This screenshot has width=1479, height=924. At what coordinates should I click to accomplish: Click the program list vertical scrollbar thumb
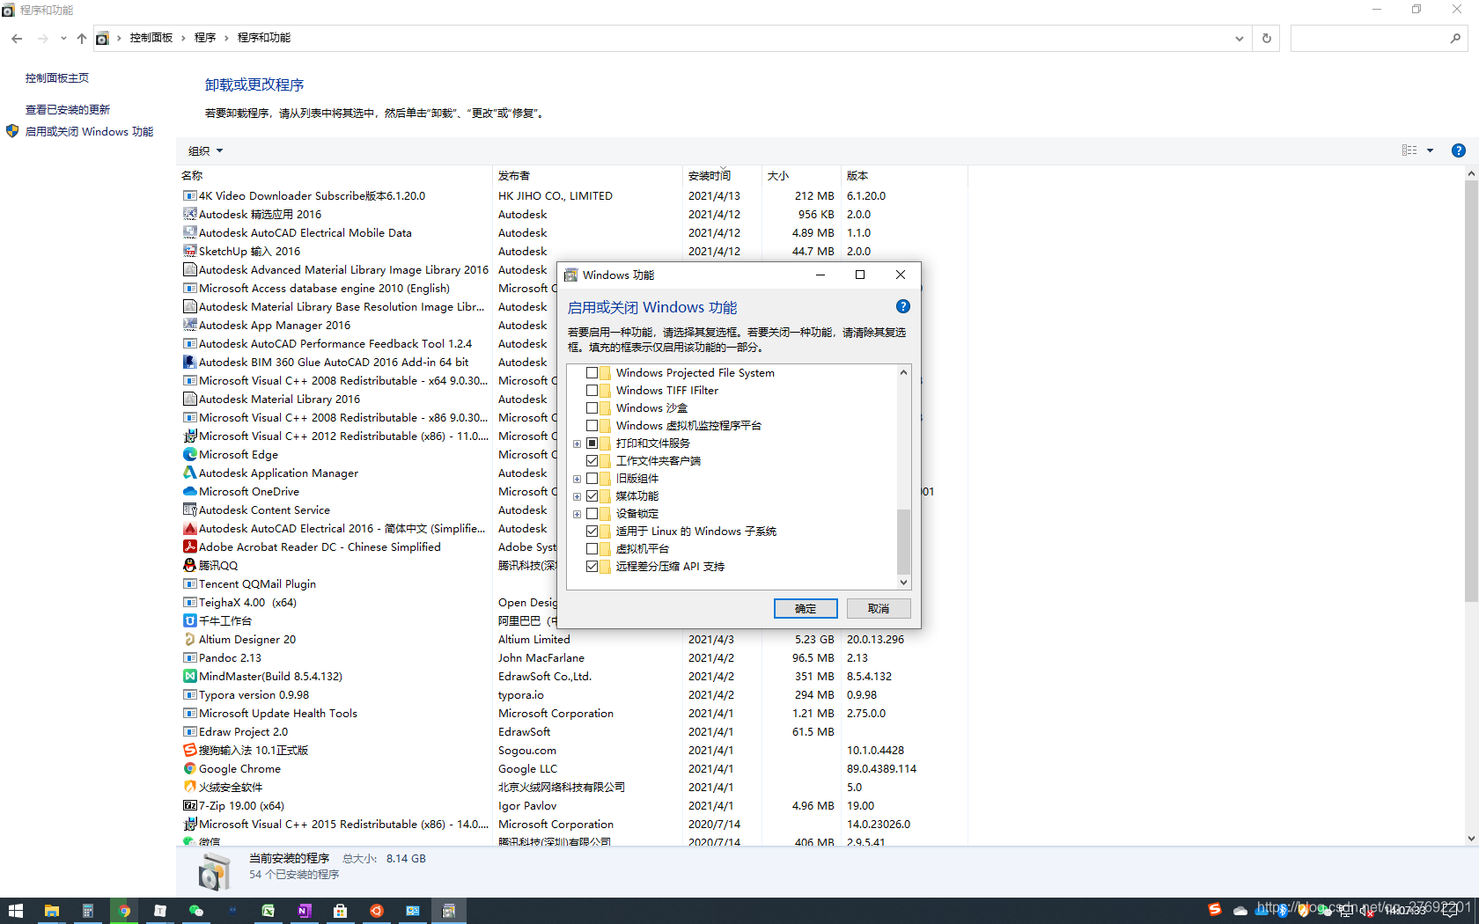(x=1471, y=392)
